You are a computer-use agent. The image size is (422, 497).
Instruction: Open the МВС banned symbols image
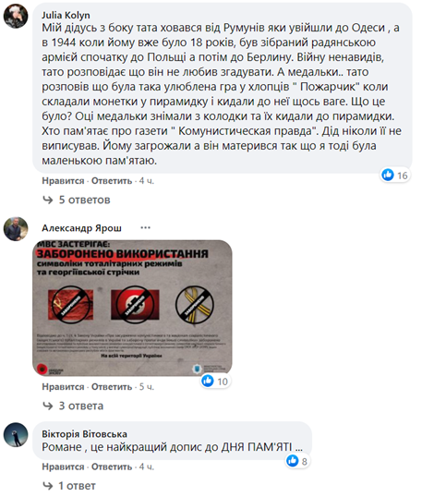[x=132, y=309]
